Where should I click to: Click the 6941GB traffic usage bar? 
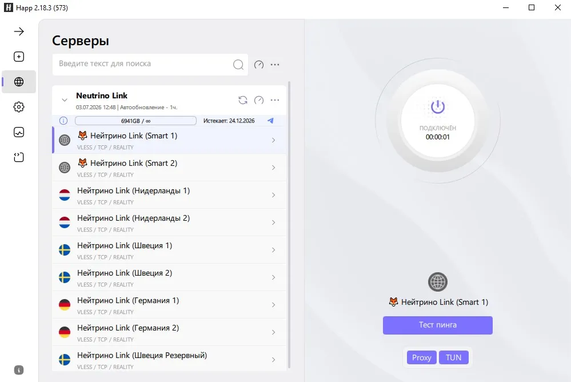point(135,121)
